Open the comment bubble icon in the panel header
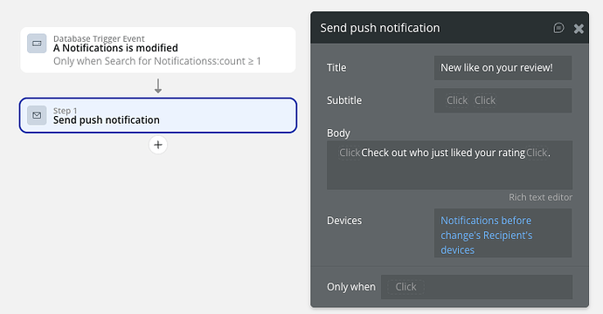The height and width of the screenshot is (314, 603). (558, 28)
